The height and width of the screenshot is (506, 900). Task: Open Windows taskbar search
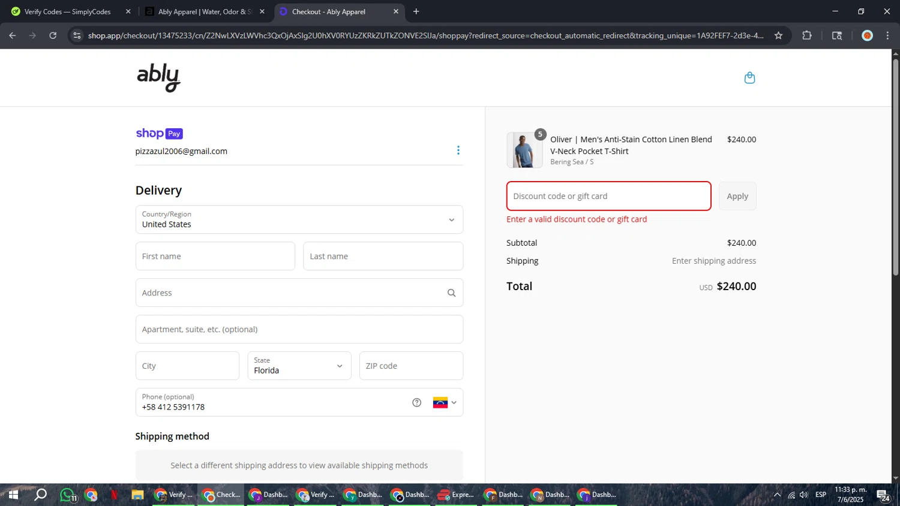click(x=40, y=495)
